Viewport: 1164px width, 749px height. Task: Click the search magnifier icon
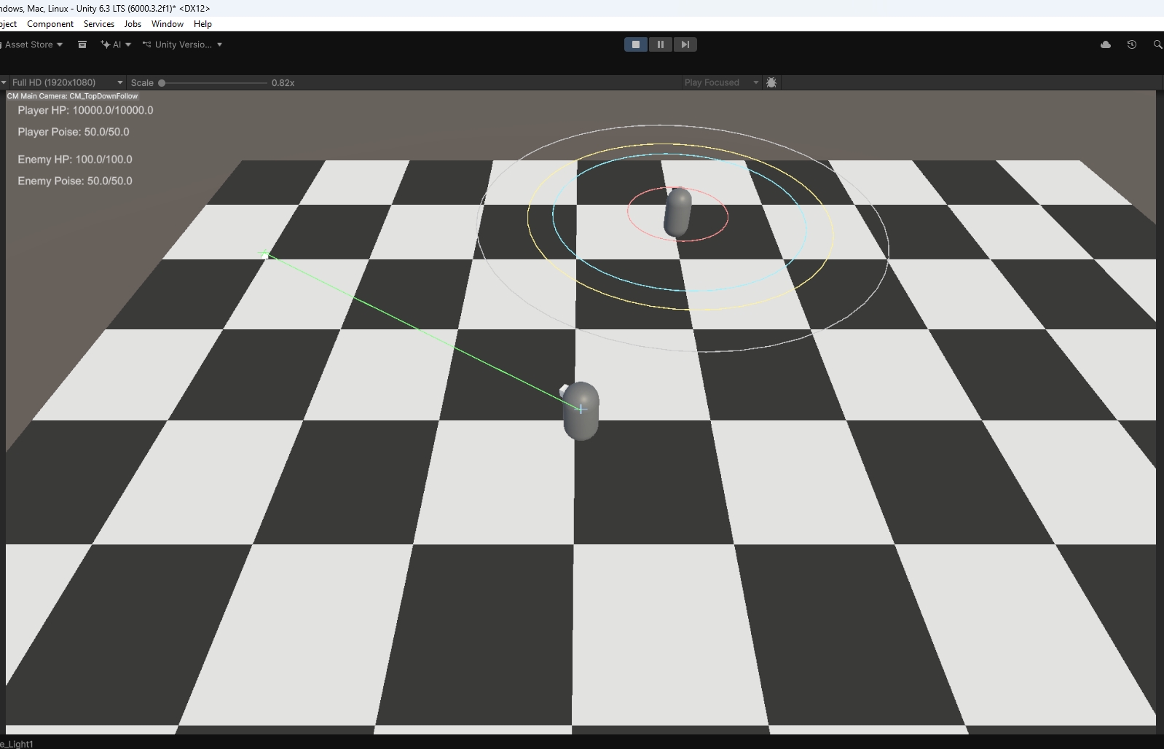(x=1157, y=44)
